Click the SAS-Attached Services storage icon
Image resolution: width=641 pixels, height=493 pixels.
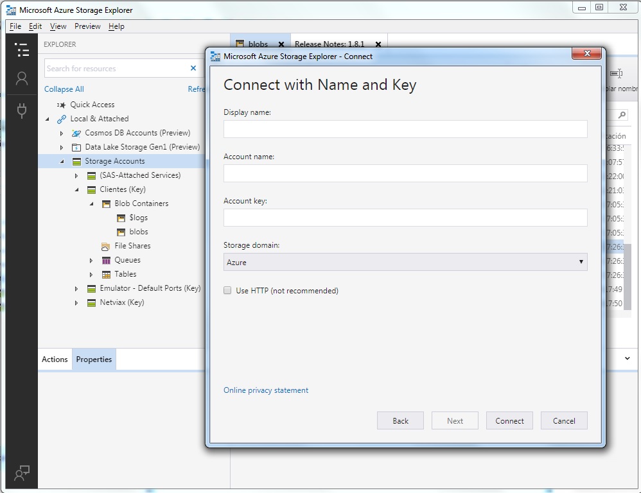92,176
